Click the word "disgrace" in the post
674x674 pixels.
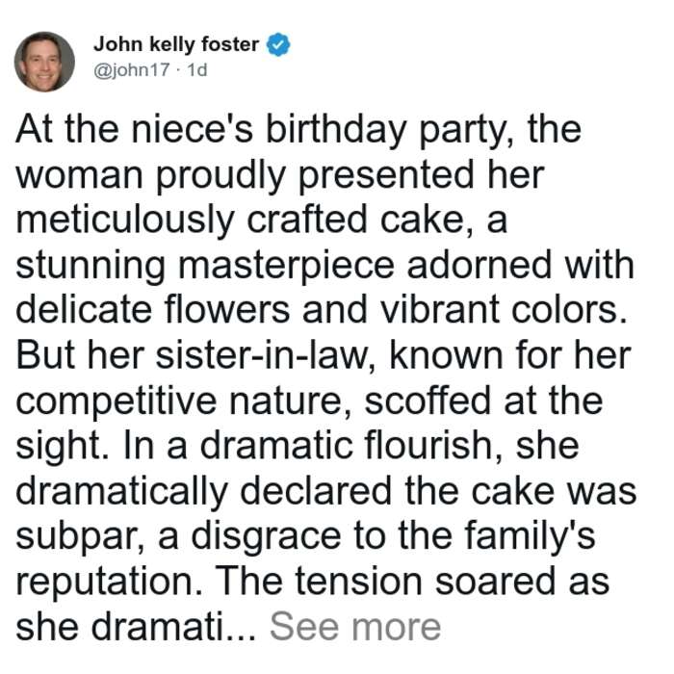click(266, 537)
